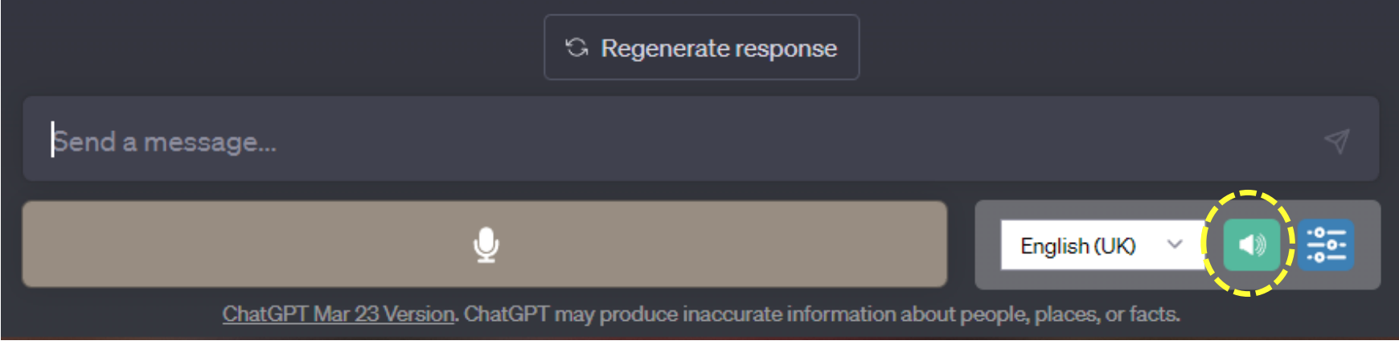Click the circular arrows regenerate icon
Image resolution: width=1399 pixels, height=349 pixels.
(576, 47)
